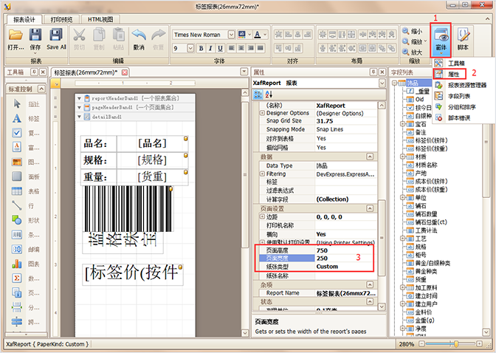Click the 脚本 script editor icon
496x353 pixels.
point(463,39)
